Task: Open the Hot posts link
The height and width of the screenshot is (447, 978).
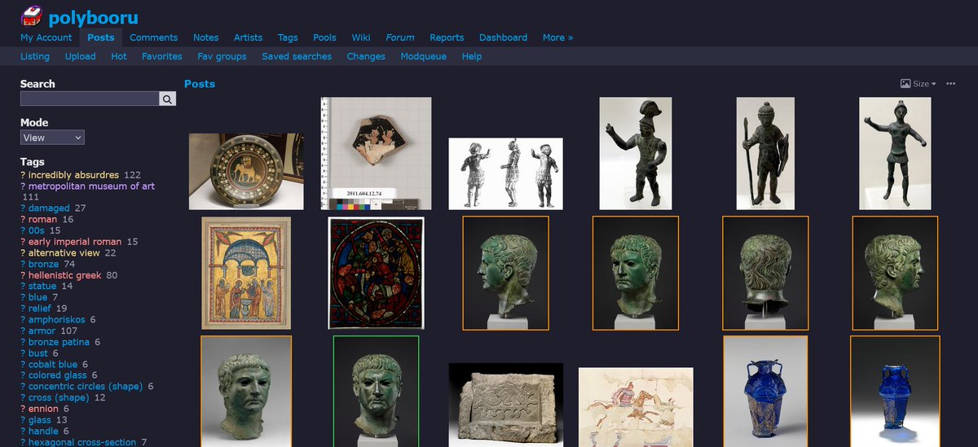Action: [x=119, y=56]
